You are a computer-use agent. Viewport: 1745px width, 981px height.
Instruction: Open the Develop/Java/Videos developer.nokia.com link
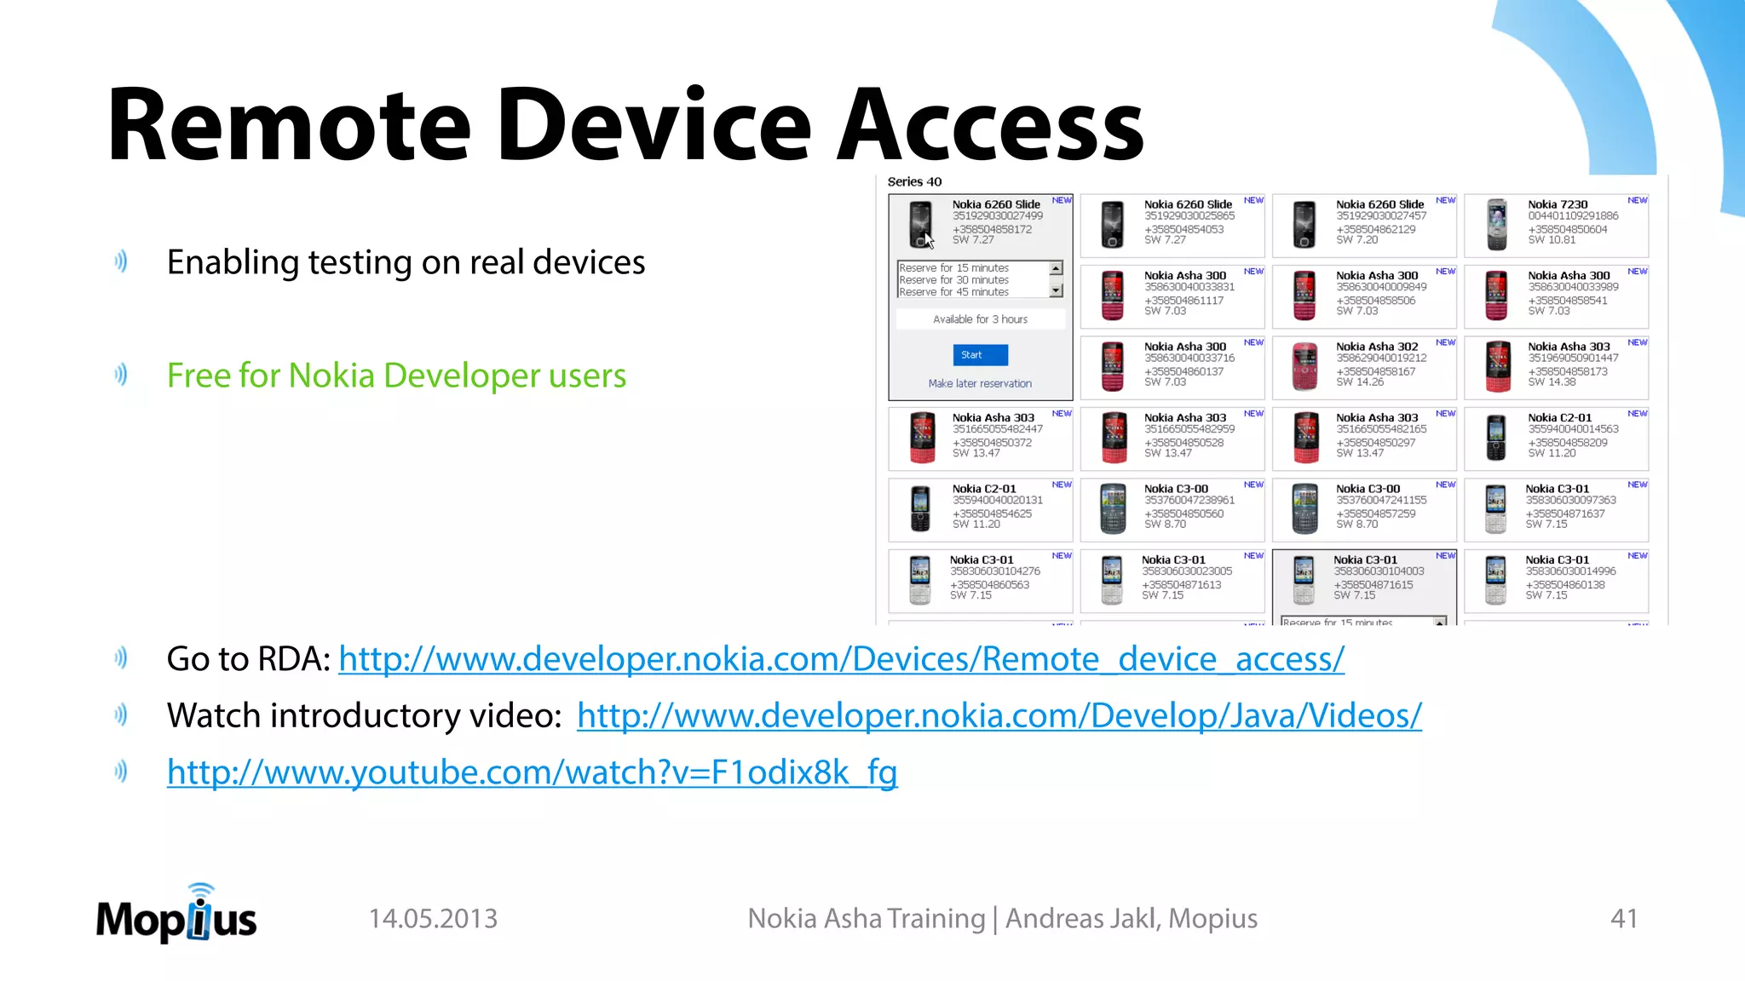click(x=999, y=716)
